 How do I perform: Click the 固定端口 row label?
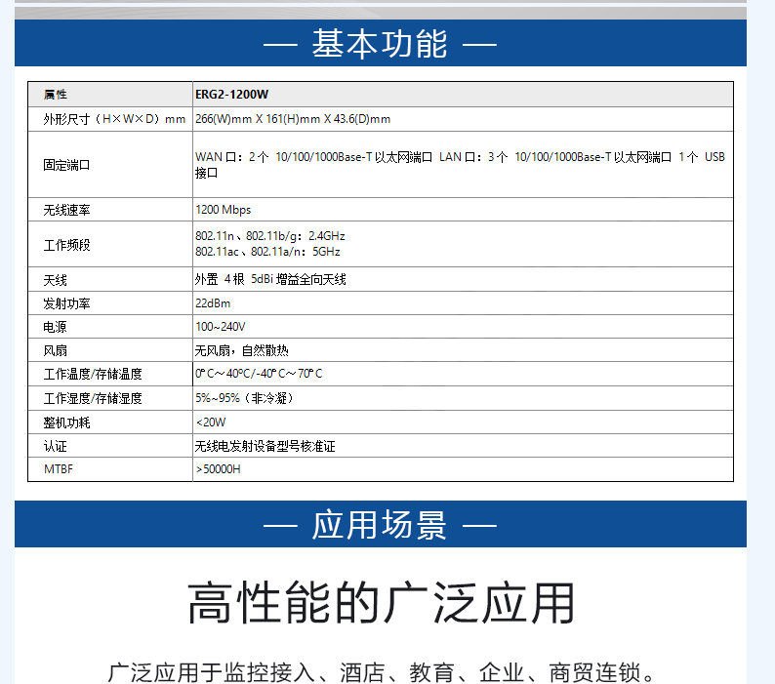(66, 165)
